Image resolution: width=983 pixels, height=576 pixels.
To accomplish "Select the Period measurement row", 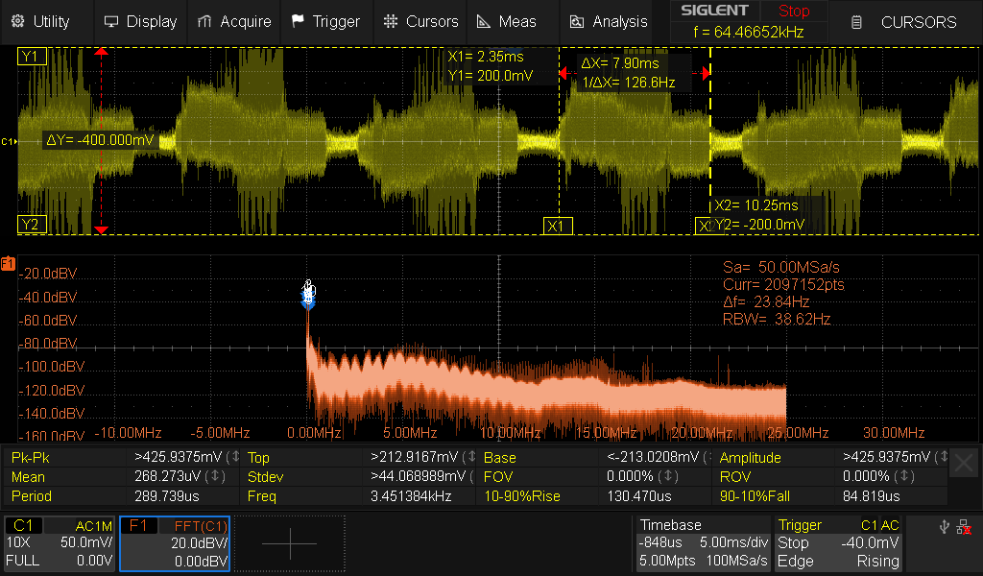I will [122, 495].
